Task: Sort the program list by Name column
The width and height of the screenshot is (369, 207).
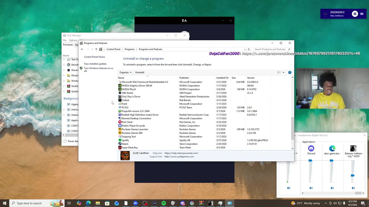Action: pos(148,78)
